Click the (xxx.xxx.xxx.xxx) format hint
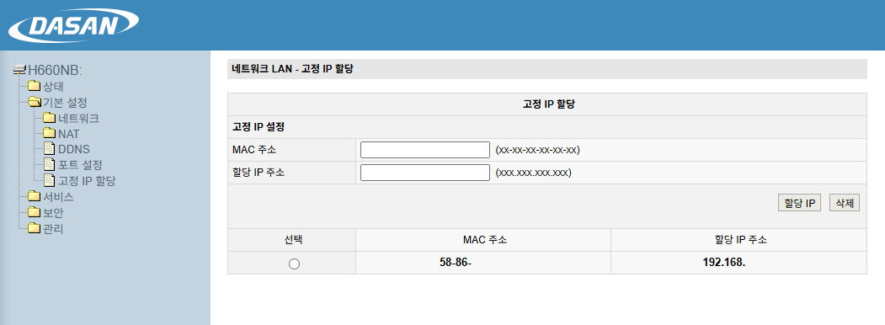The height and width of the screenshot is (325, 885). (x=533, y=173)
